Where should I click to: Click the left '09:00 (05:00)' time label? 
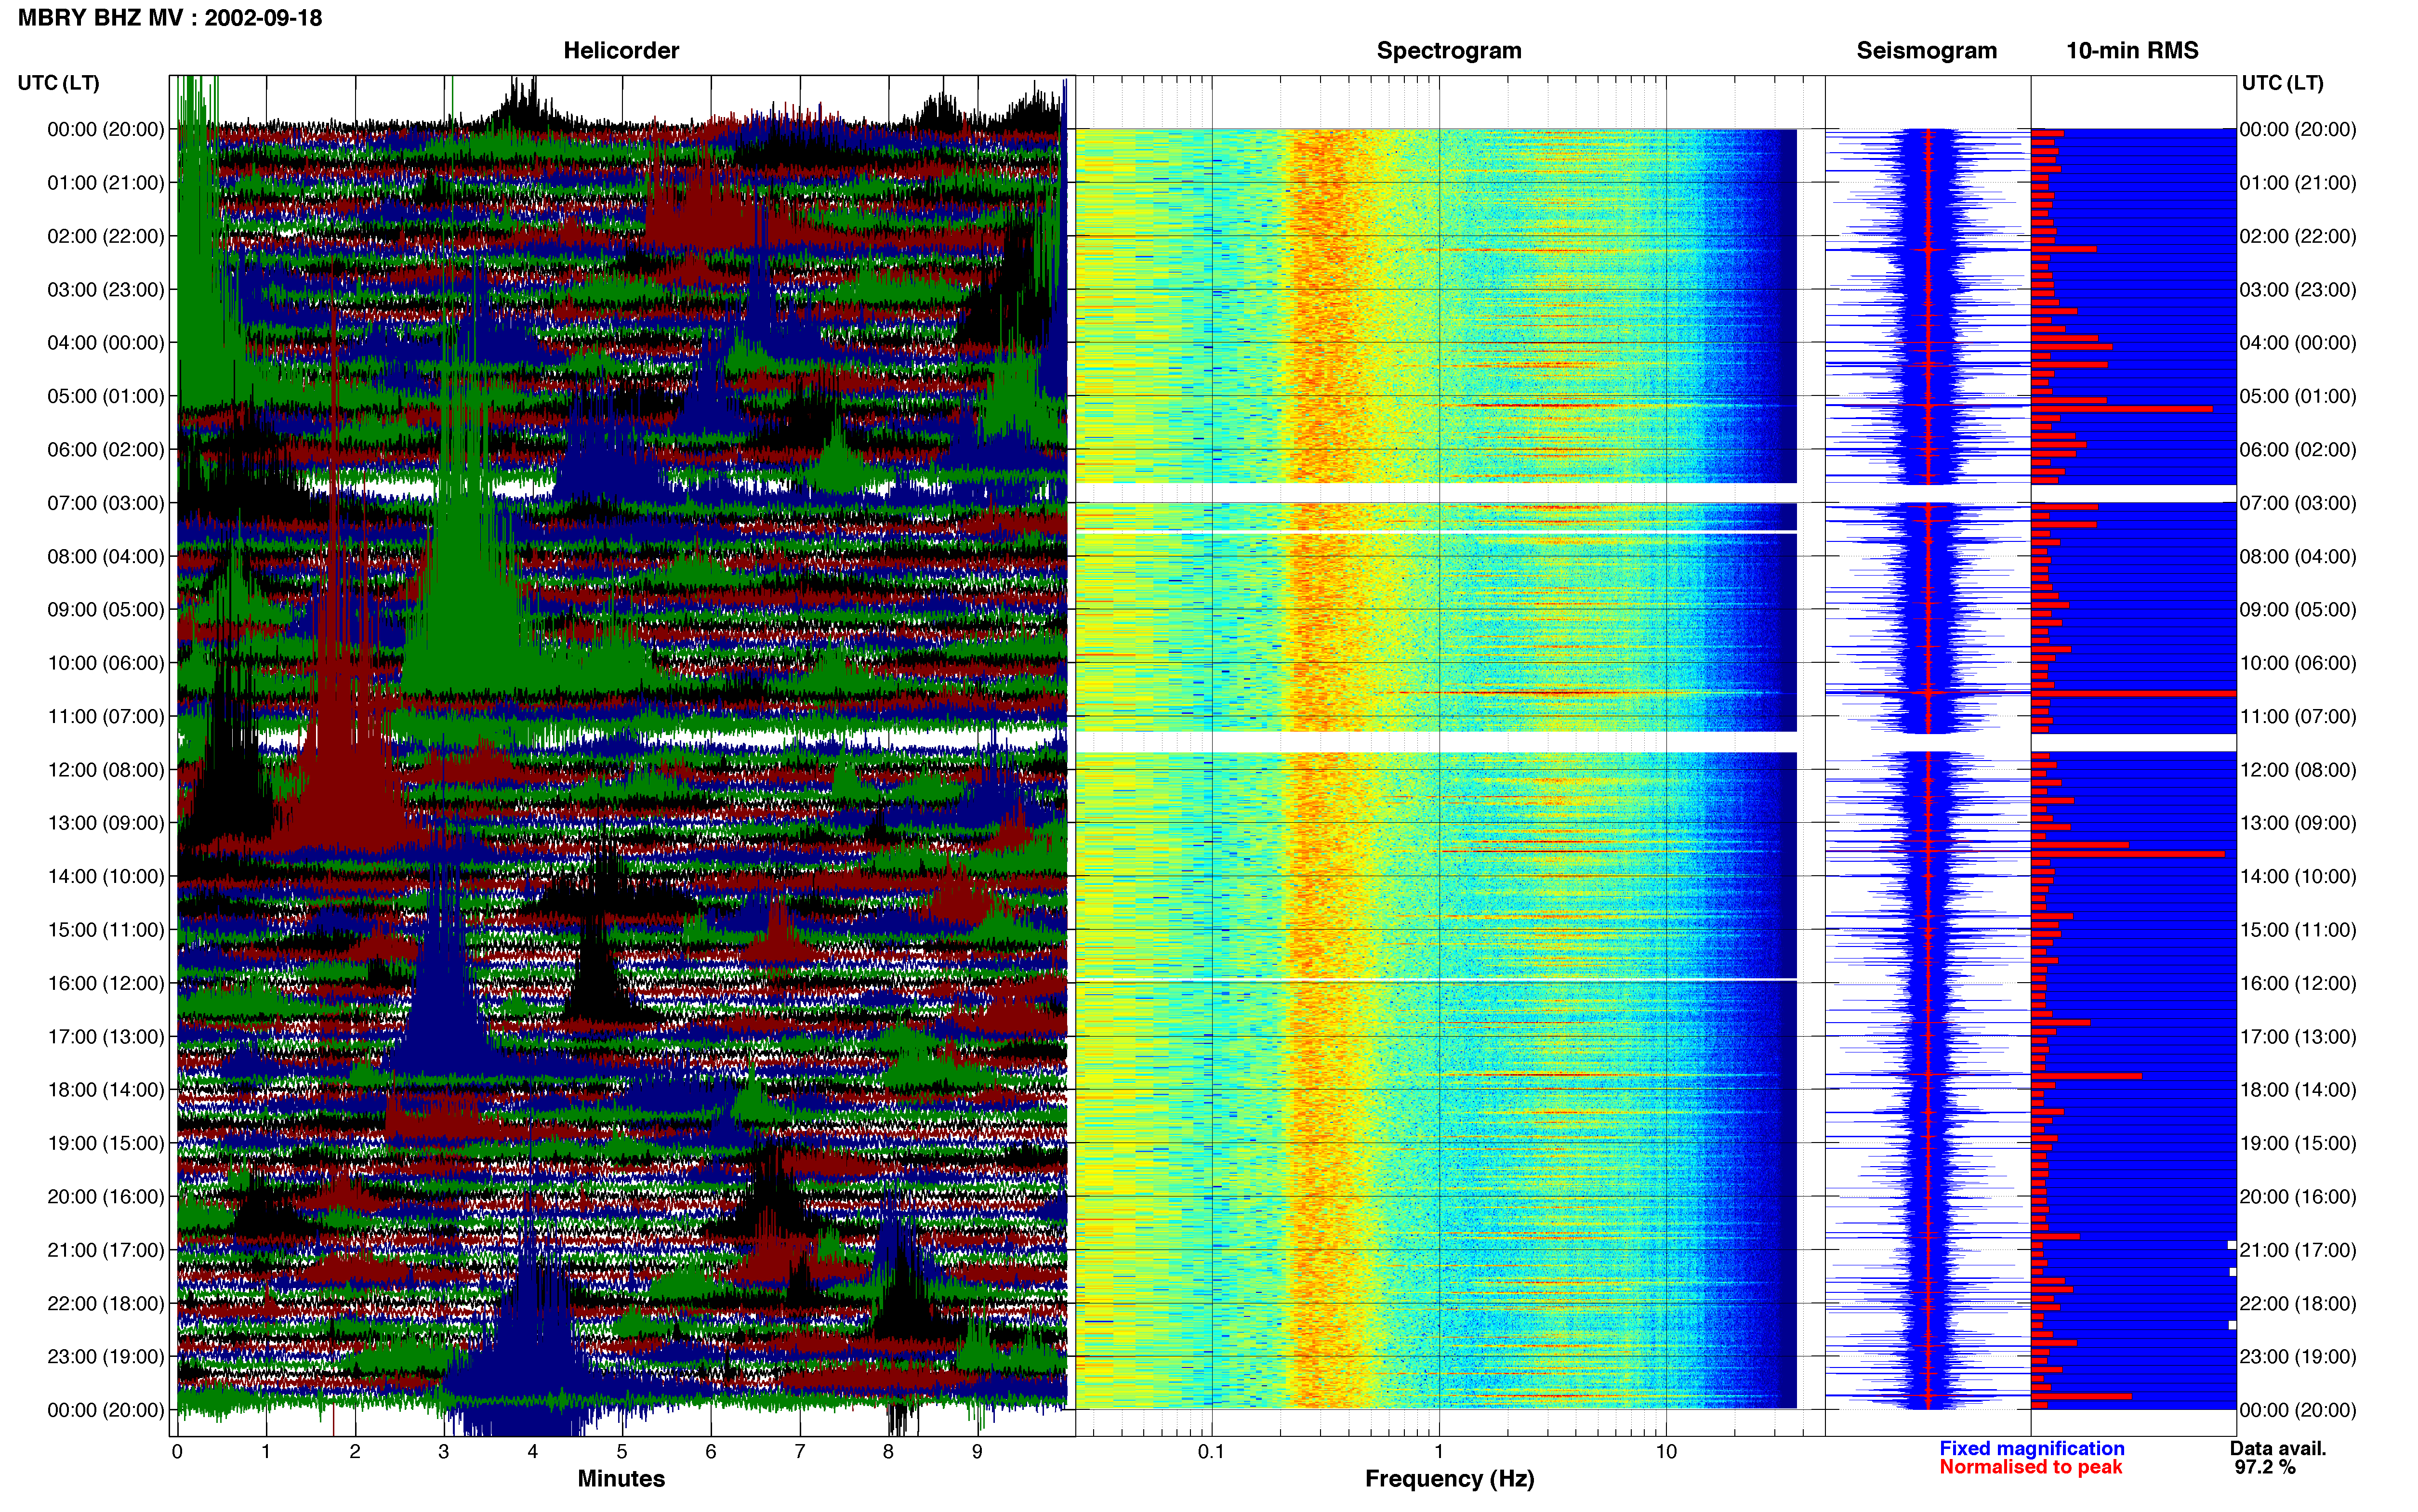pyautogui.click(x=106, y=610)
